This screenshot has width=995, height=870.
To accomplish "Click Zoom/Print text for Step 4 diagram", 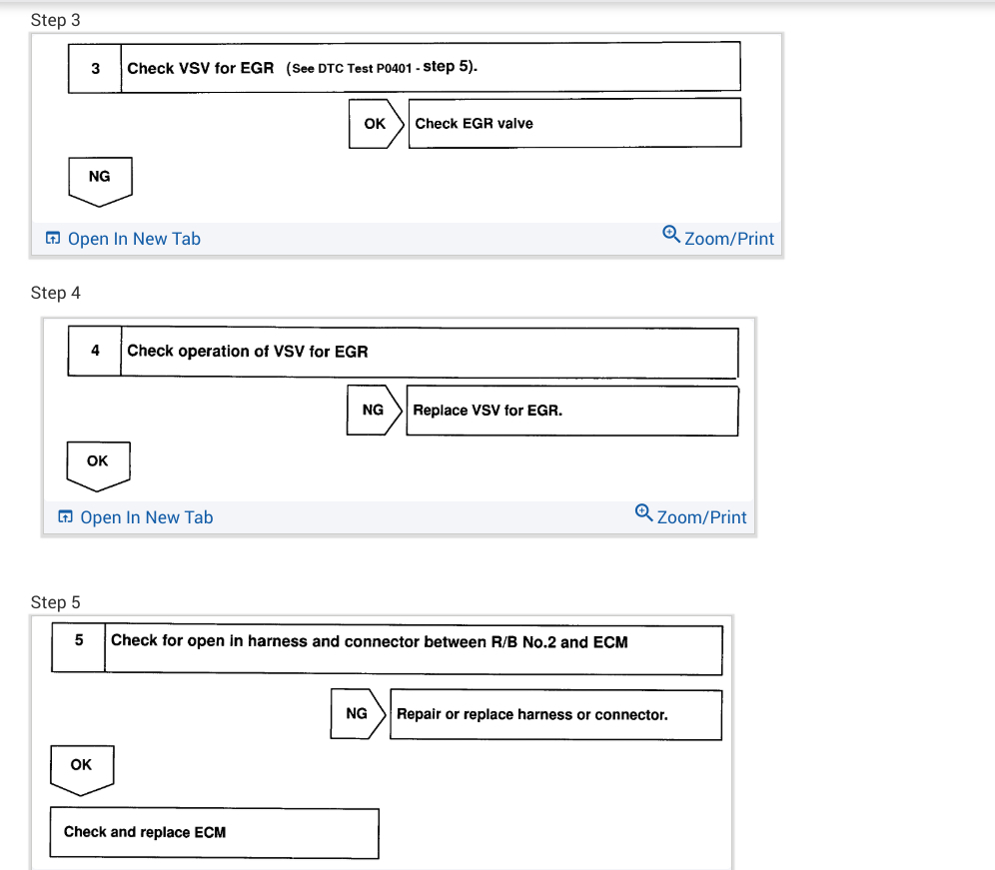I will [x=702, y=517].
